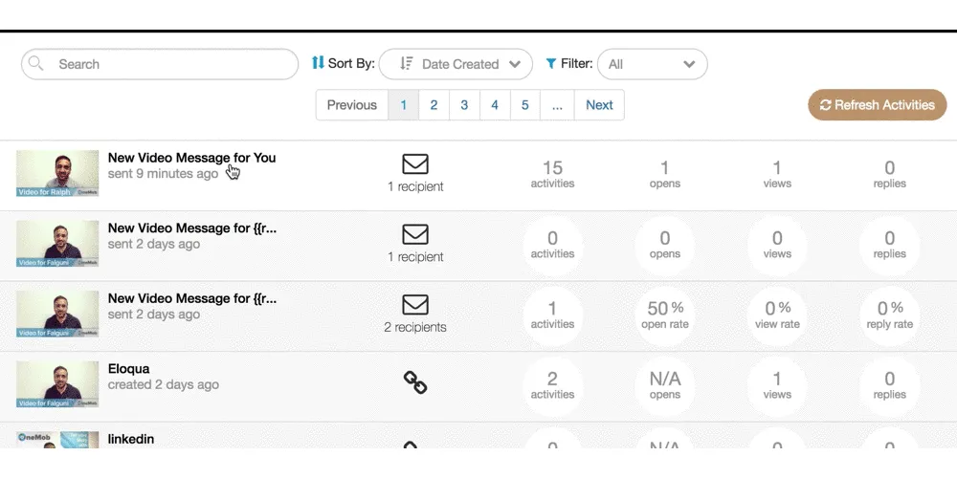Click the Refresh Activities button

pyautogui.click(x=878, y=105)
